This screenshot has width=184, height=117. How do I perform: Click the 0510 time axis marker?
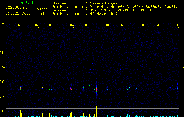pos(175,25)
